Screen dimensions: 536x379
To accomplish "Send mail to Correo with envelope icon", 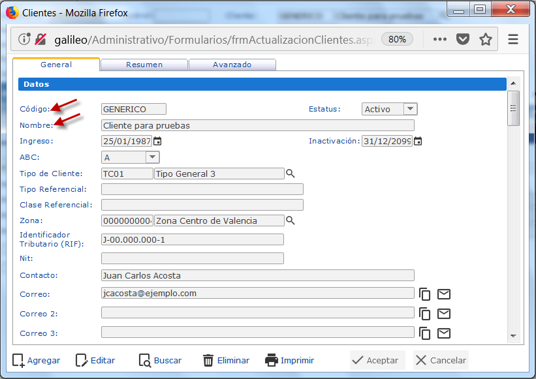I will [444, 294].
